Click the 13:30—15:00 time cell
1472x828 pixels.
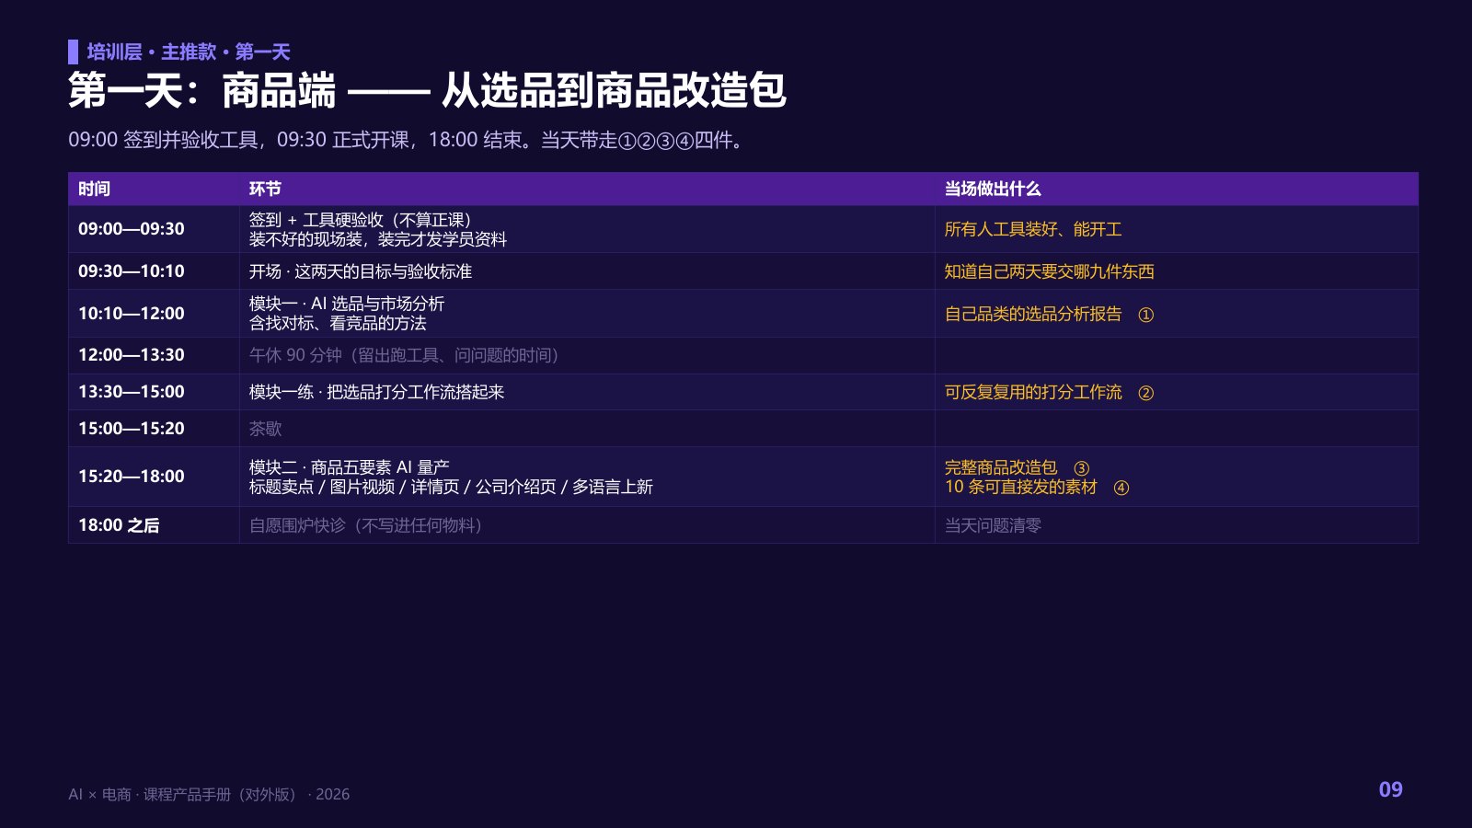coord(154,392)
